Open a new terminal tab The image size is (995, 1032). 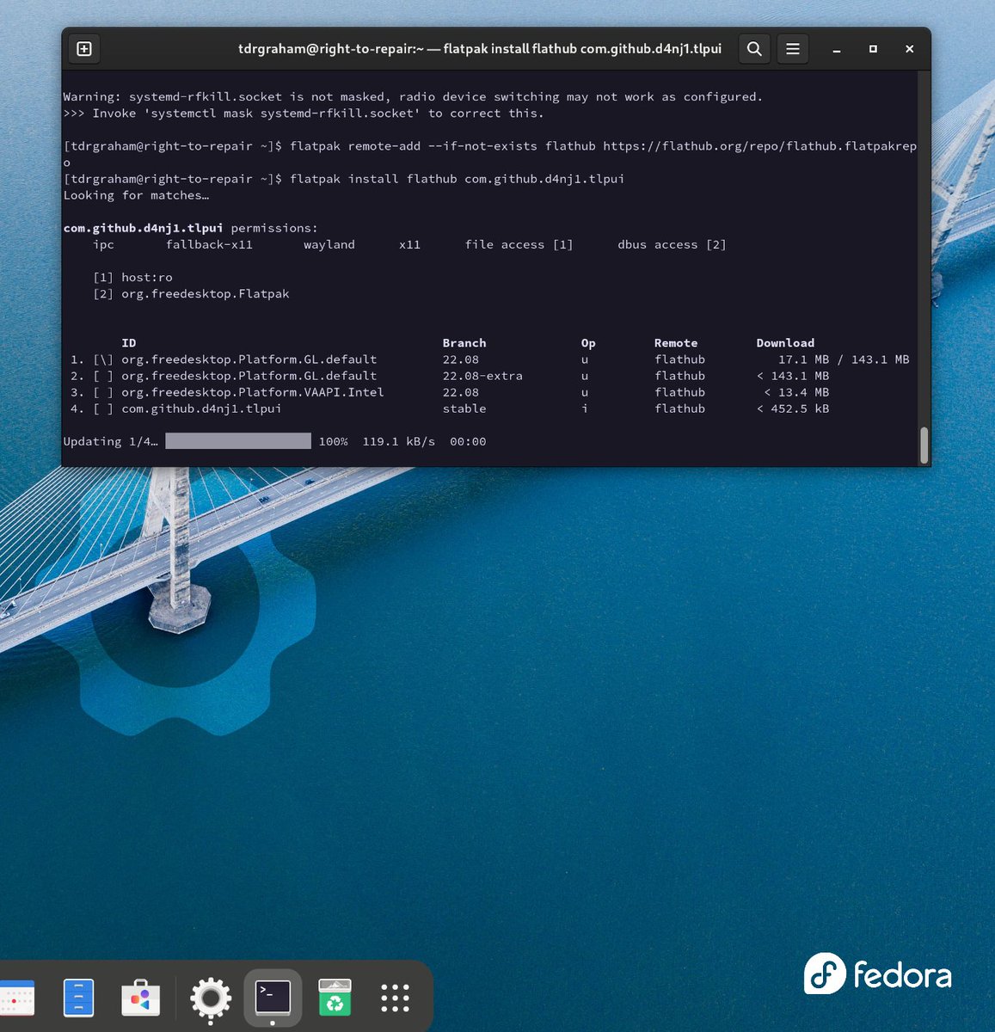point(84,49)
